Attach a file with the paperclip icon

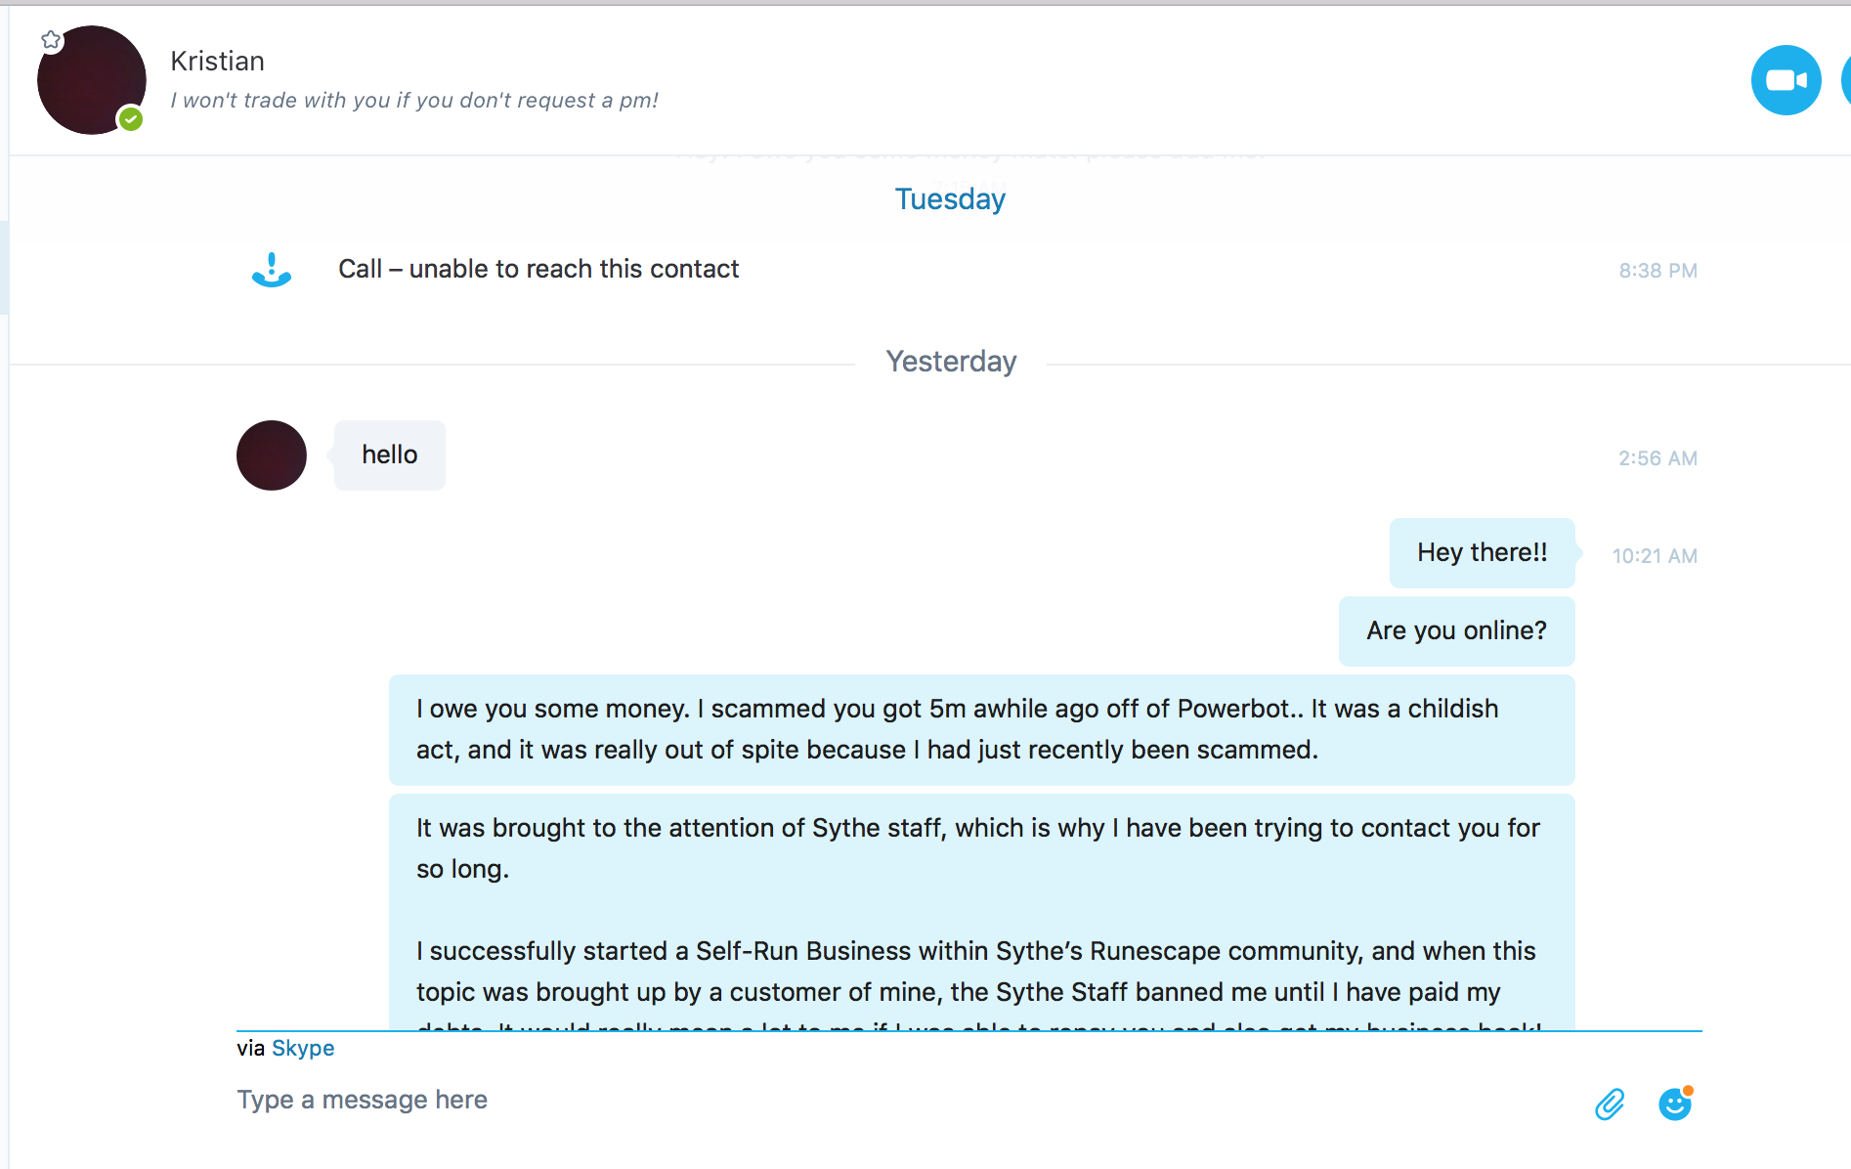tap(1610, 1104)
